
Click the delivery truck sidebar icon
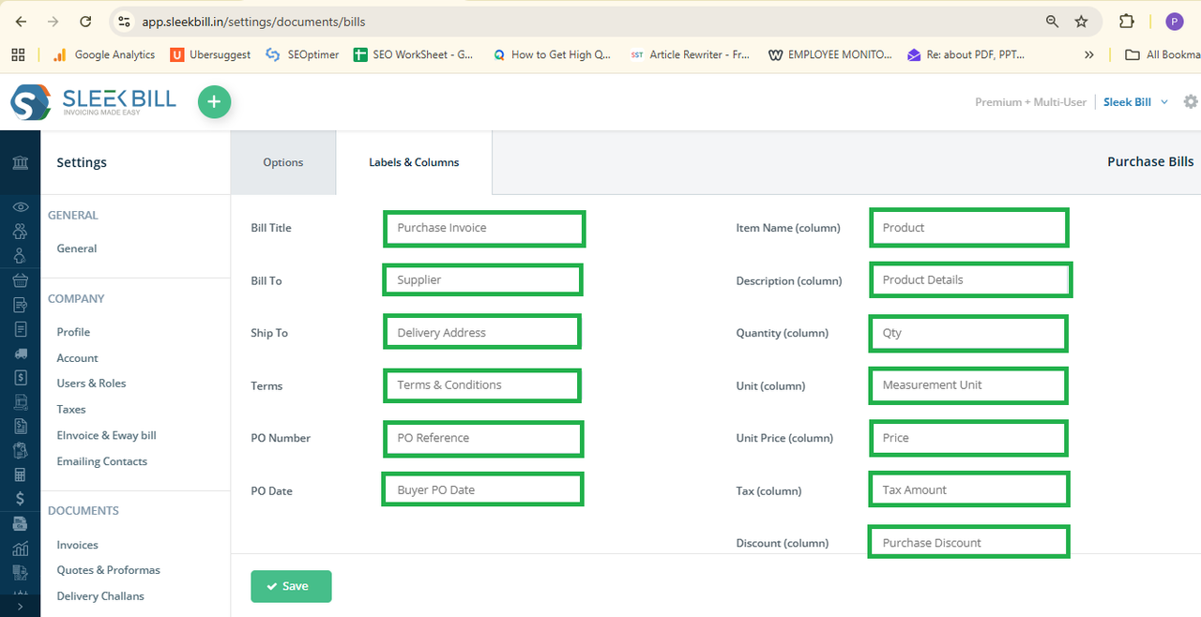click(20, 354)
